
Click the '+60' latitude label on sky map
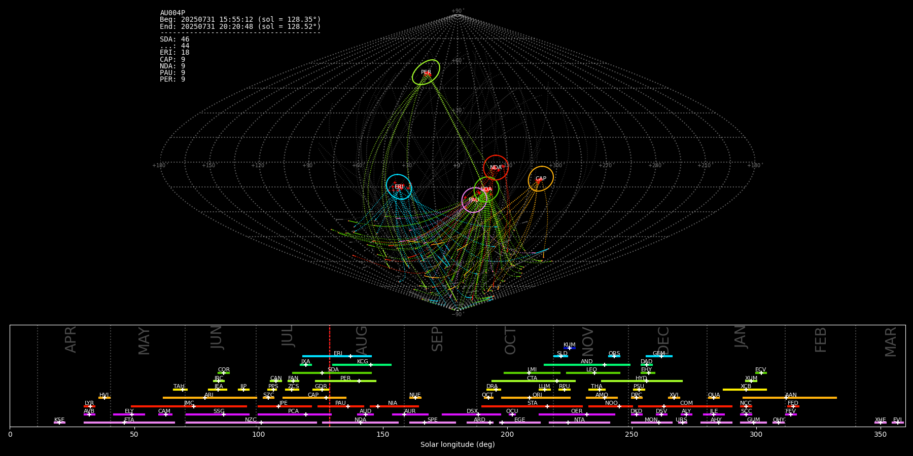click(x=456, y=61)
